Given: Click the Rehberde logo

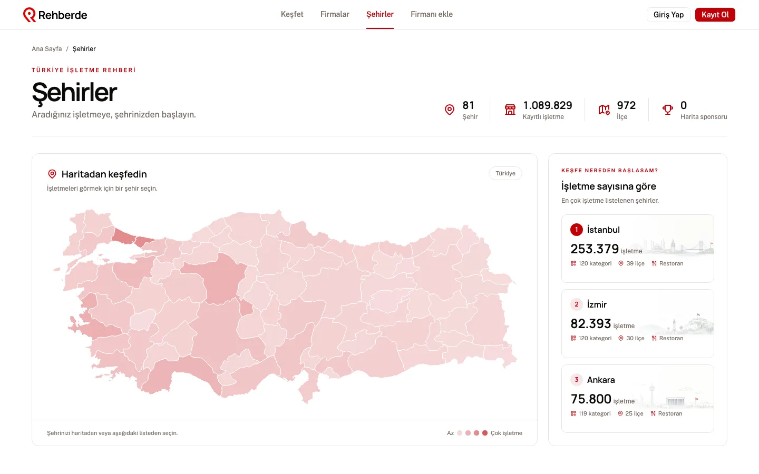Looking at the screenshot, I should pos(55,15).
